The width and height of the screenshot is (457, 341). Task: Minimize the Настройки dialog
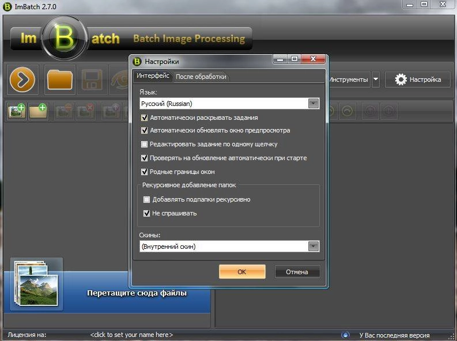point(281,59)
